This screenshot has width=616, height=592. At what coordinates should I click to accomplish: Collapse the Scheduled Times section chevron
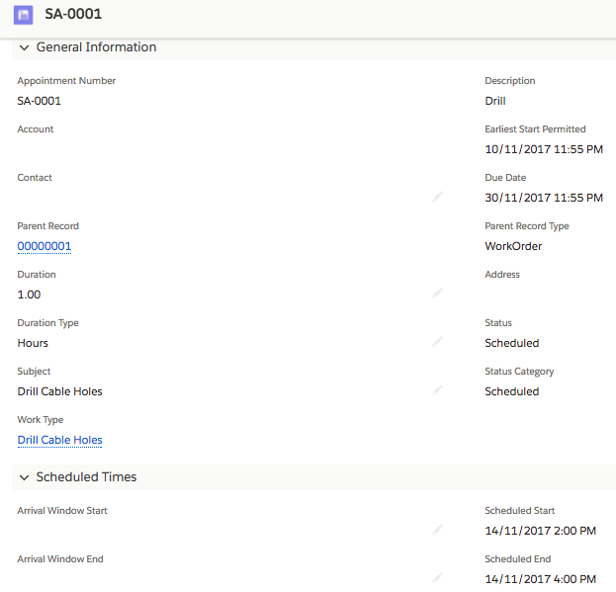(24, 477)
